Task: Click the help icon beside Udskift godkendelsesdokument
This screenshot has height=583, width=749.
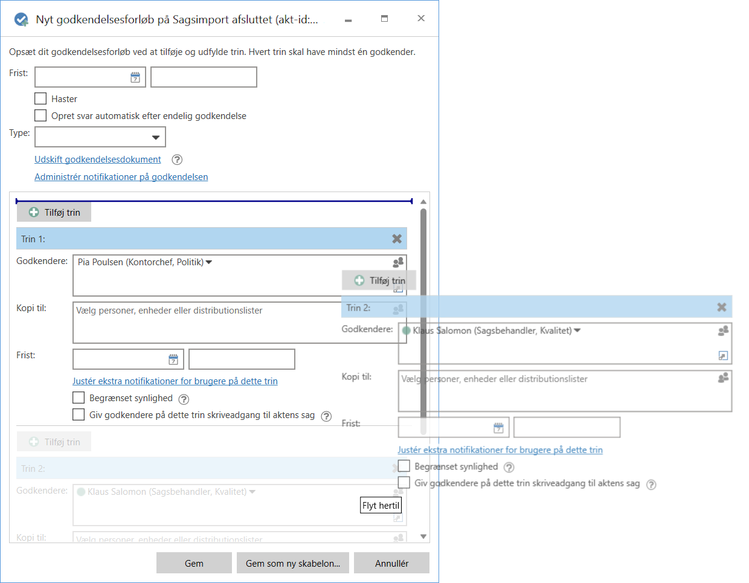Action: tap(177, 159)
